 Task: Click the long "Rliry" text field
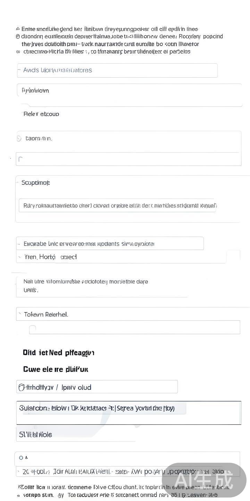click(x=117, y=206)
